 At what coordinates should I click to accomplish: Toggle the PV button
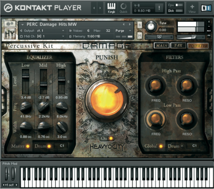tap(209, 36)
